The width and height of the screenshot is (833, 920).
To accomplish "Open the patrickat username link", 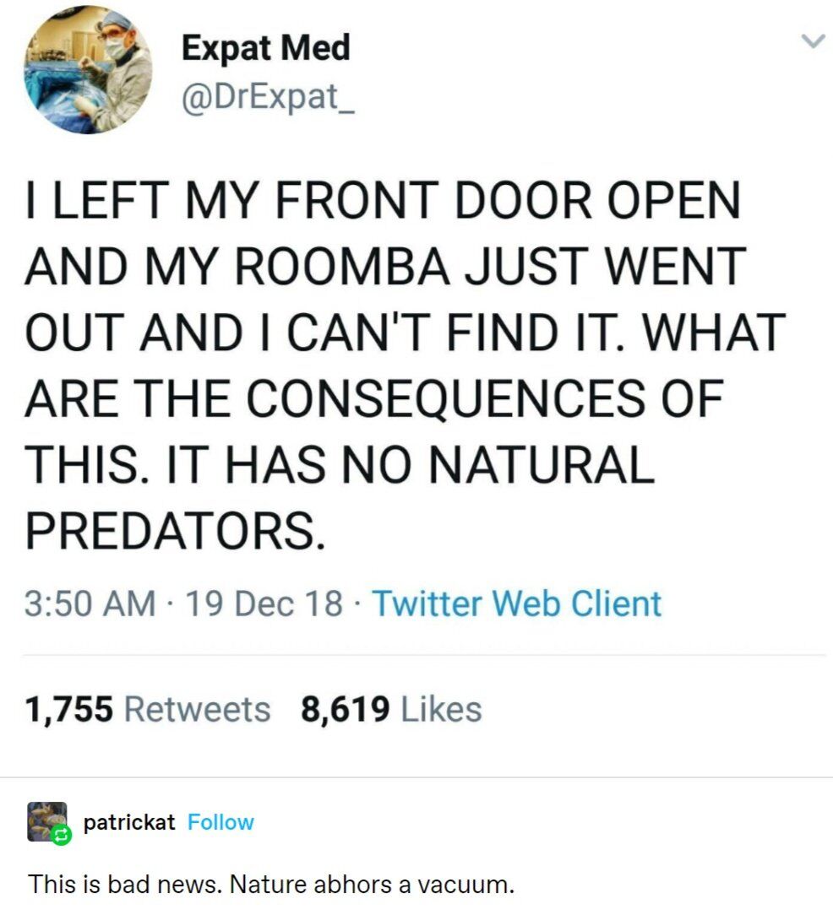I will (129, 822).
